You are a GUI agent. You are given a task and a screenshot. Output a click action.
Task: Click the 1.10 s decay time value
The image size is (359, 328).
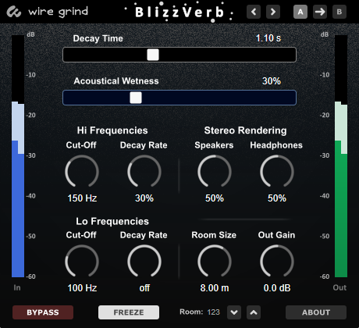tap(268, 38)
